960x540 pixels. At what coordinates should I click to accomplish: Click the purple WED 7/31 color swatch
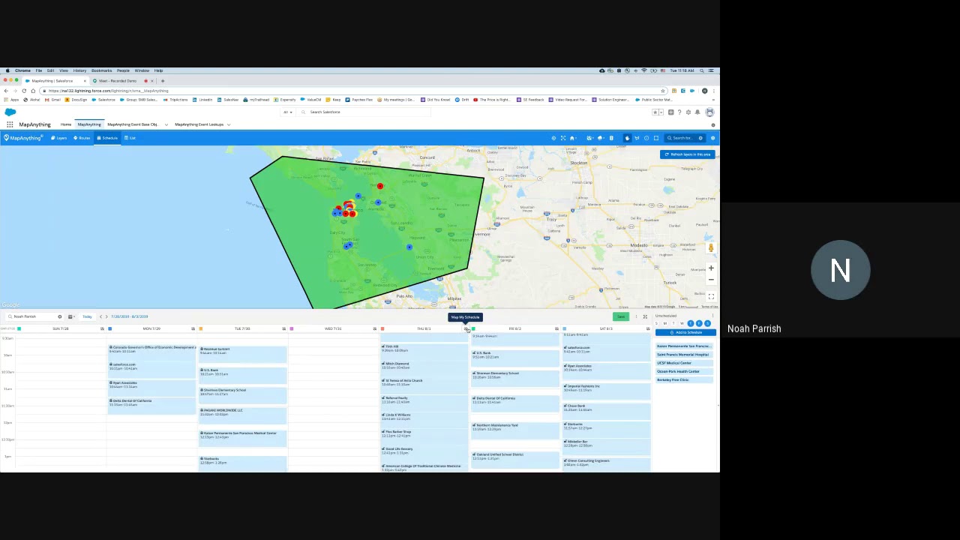coord(292,328)
